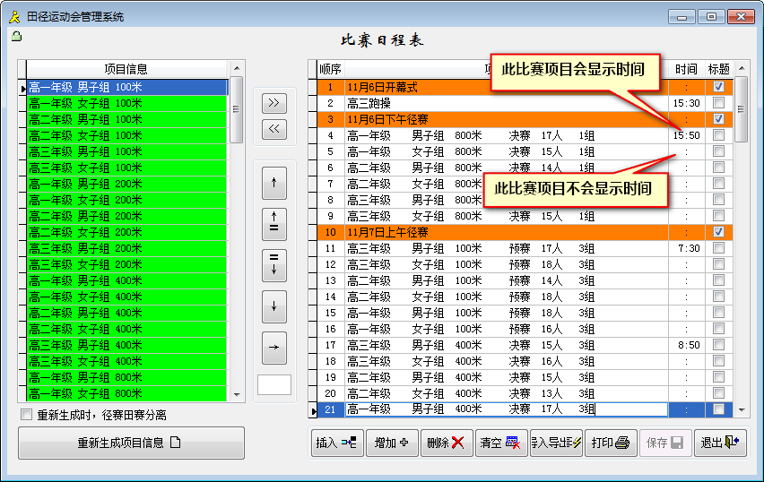Uncheck 标题 checkbox for 11月7日上午径赛

(718, 232)
